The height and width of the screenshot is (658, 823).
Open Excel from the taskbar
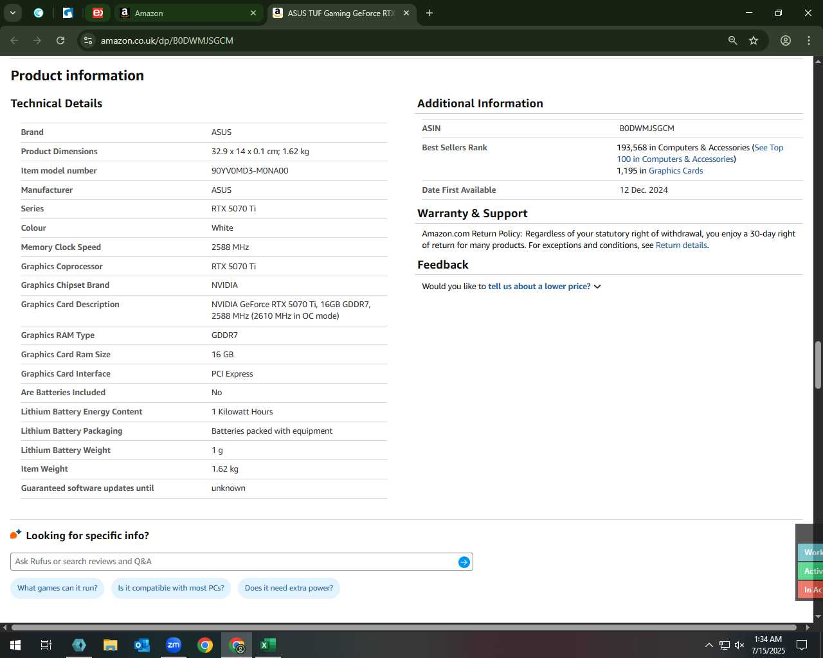[268, 645]
